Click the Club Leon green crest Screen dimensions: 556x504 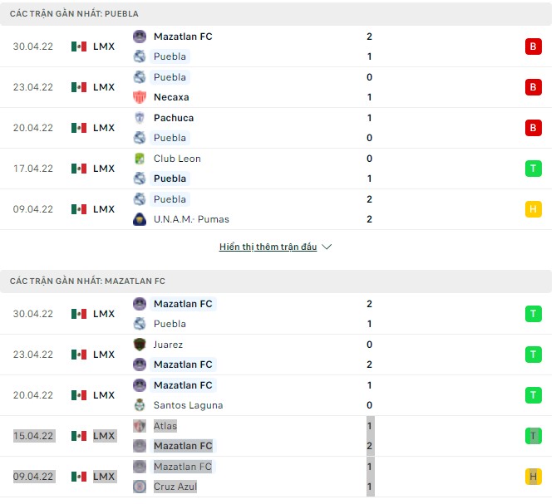[x=140, y=159]
